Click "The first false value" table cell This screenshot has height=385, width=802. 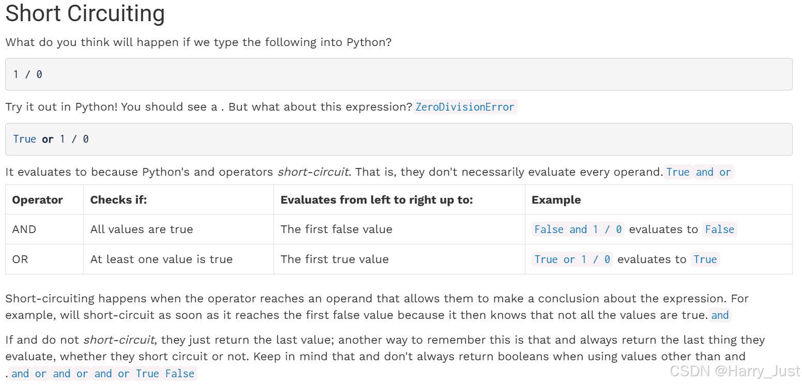click(336, 229)
